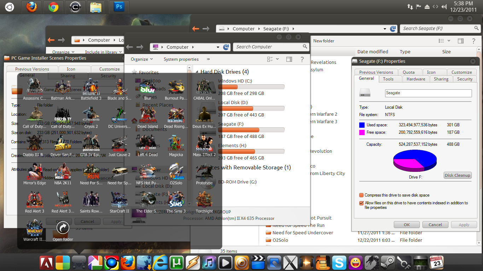The image size is (483, 271).
Task: Open Organize dropdown in Computer window
Action: pos(142,59)
